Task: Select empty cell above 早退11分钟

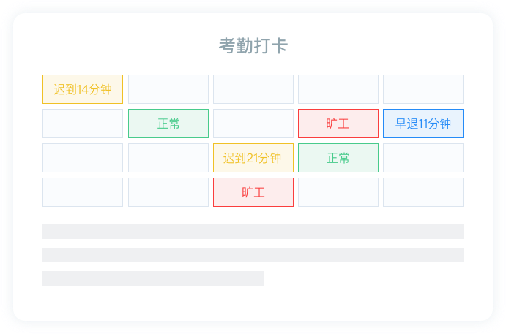Action: tap(423, 89)
